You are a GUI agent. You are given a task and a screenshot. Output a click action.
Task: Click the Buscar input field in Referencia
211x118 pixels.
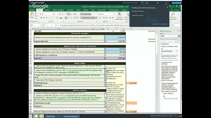click(169, 36)
